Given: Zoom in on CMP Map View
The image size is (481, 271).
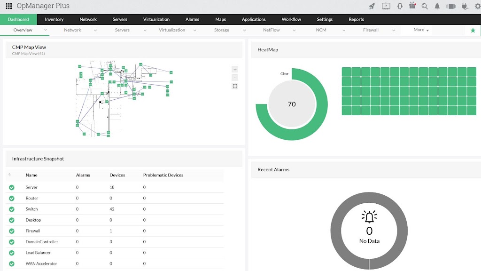Looking at the screenshot, I should 235,69.
